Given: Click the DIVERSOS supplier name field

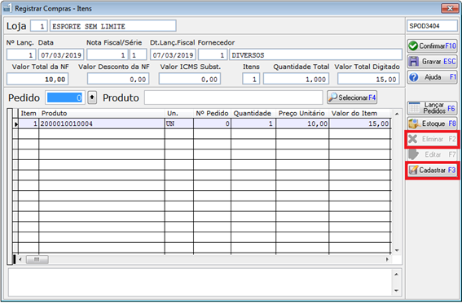Looking at the screenshot, I should click(315, 55).
